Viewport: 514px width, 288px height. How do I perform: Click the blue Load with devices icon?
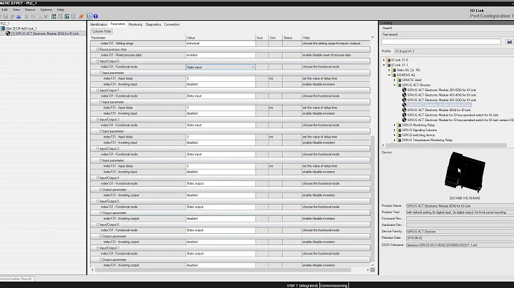pyautogui.click(x=54, y=16)
